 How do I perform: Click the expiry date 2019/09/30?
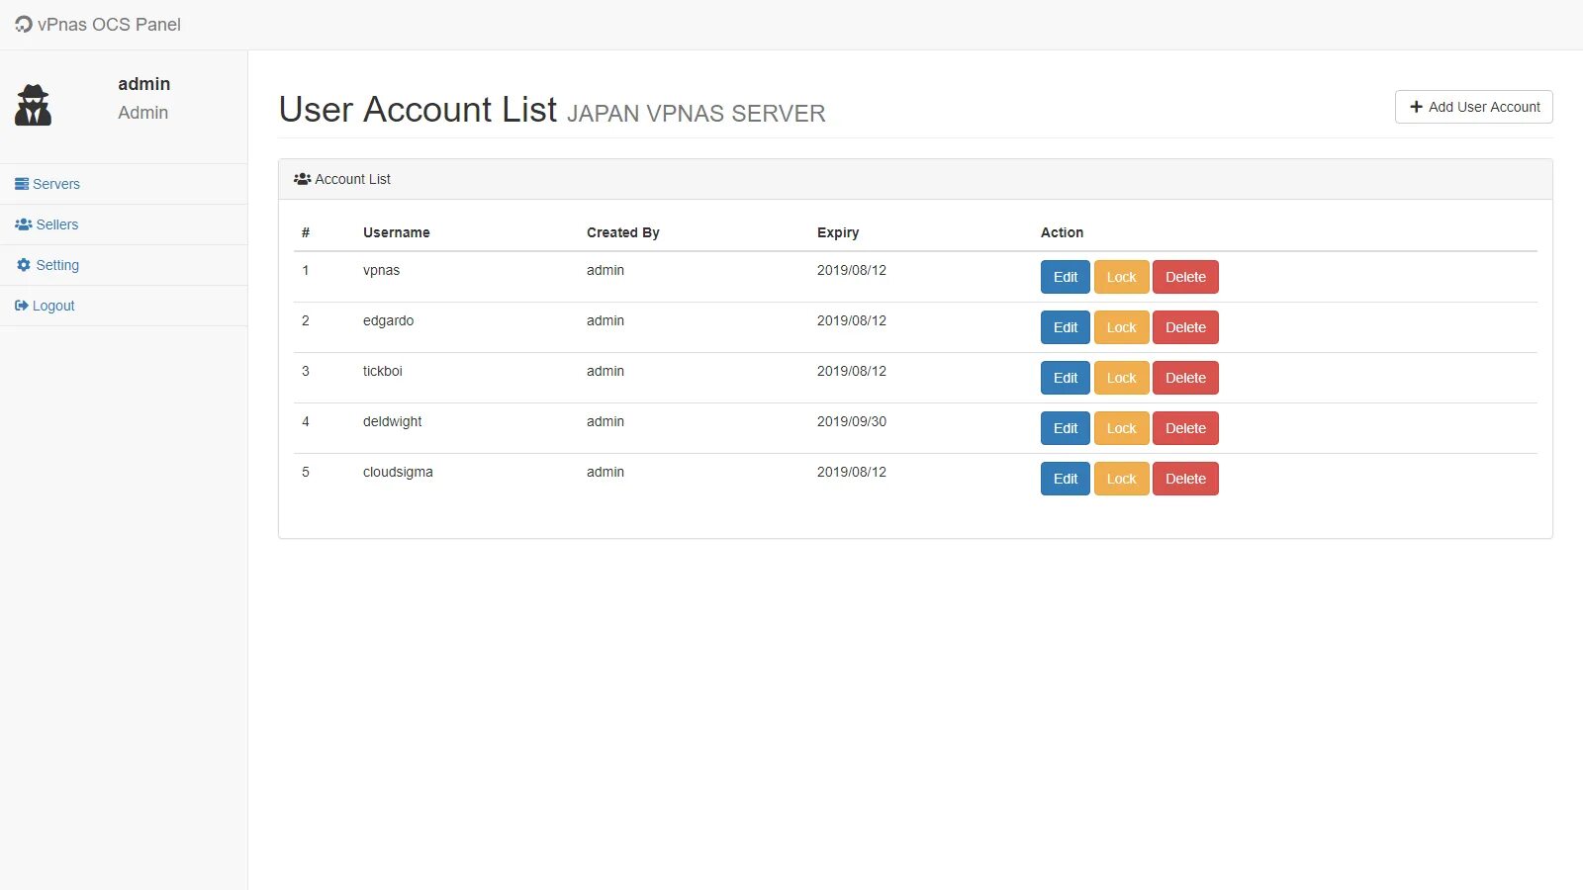click(x=852, y=421)
